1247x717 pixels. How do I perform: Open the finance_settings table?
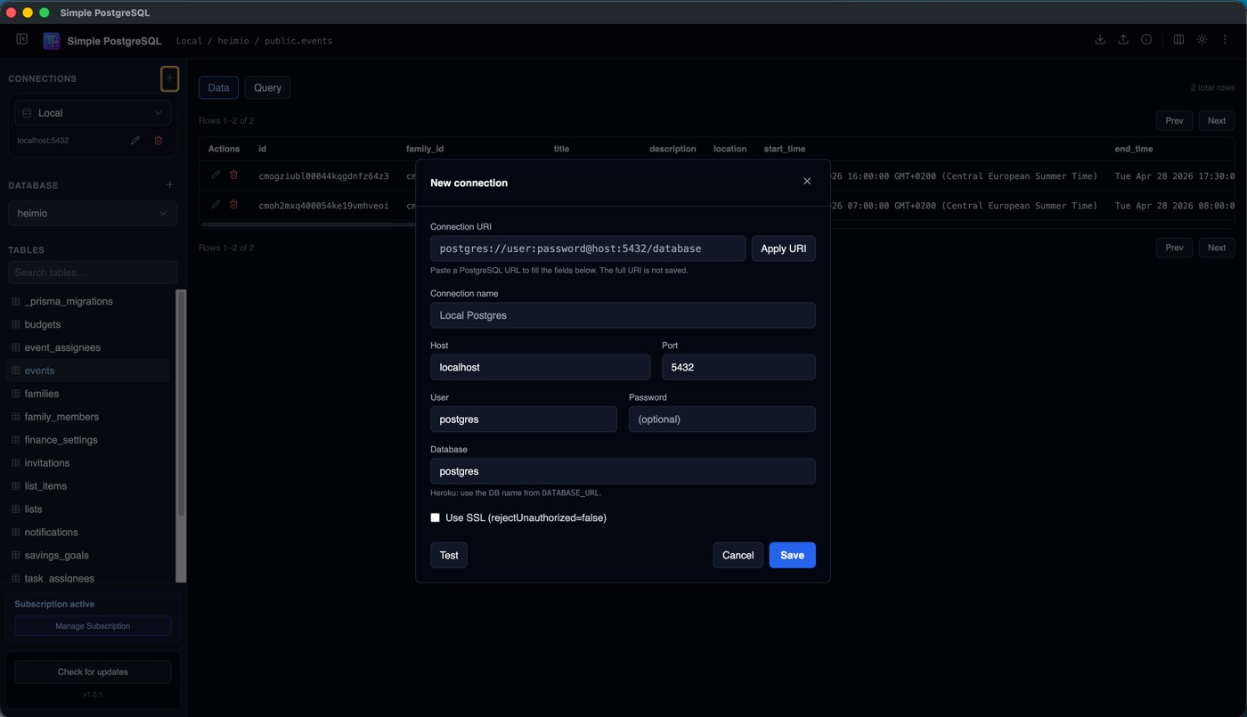[87, 440]
